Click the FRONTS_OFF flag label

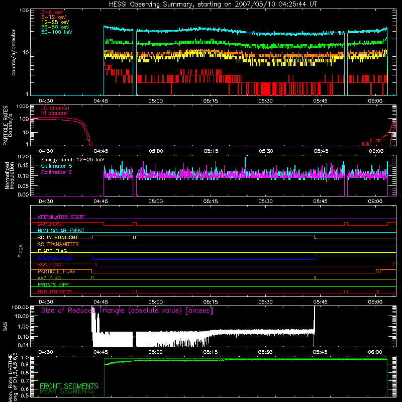tap(53, 285)
